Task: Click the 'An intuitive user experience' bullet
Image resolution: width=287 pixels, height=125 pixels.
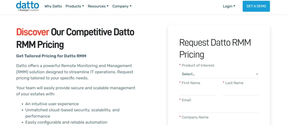Action: tap(52, 104)
